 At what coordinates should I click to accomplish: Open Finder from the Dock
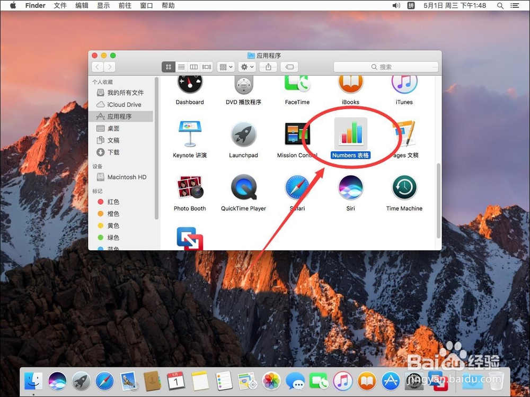click(33, 381)
